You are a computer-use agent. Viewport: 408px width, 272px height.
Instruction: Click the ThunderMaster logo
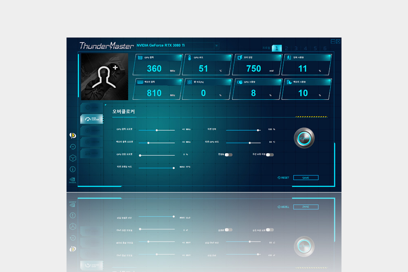(x=106, y=46)
